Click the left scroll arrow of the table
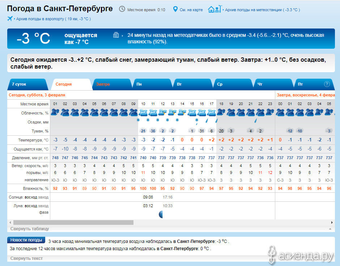340x266 pixels. click(x=10, y=222)
